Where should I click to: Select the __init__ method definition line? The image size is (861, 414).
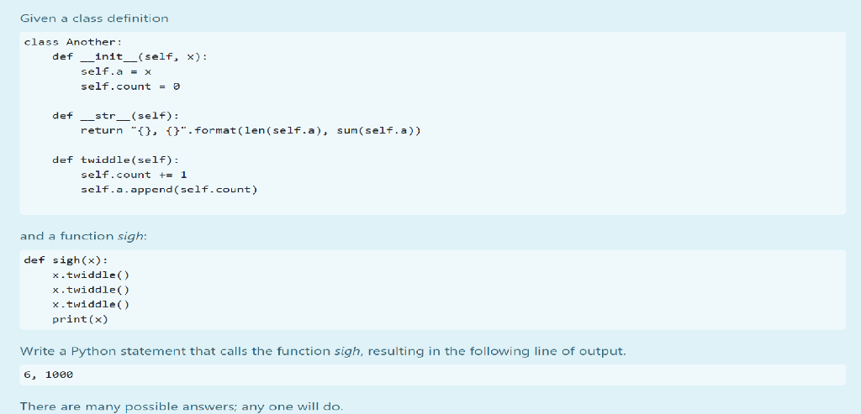(x=130, y=57)
